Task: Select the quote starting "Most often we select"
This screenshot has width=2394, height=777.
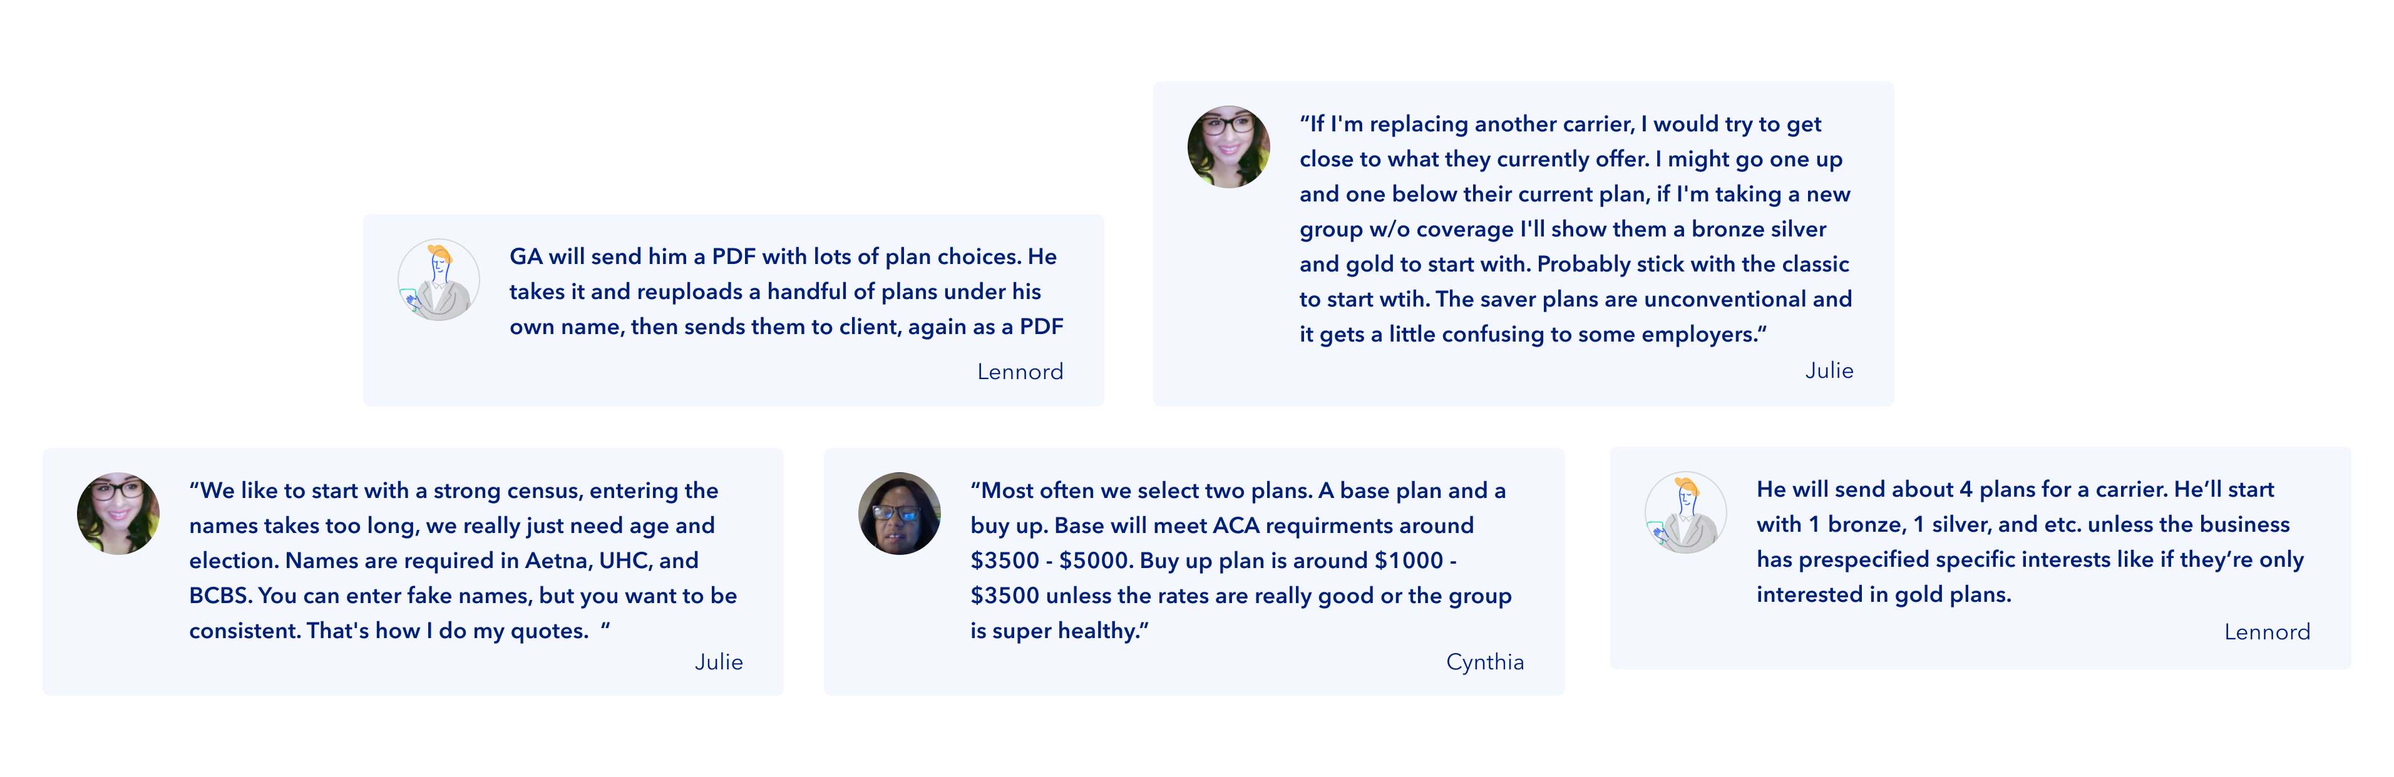Action: 1240,560
